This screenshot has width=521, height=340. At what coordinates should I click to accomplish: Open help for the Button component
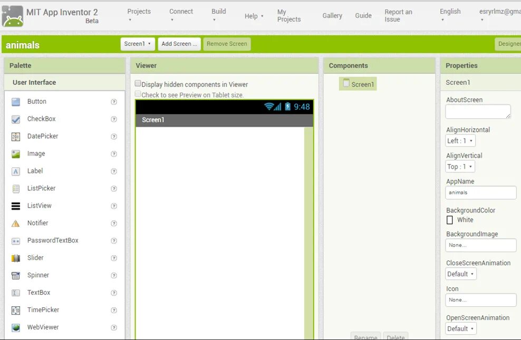[113, 102]
